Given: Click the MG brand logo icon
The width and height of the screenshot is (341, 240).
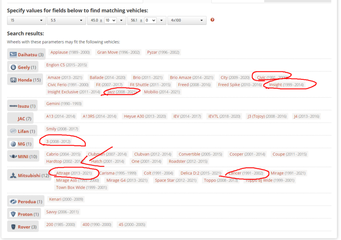Looking at the screenshot, I should (13, 144).
